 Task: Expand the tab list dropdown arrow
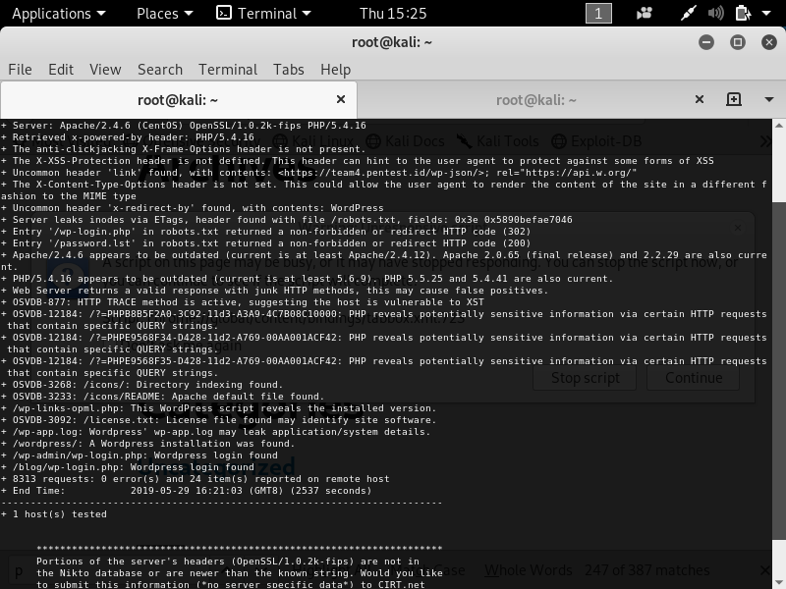pyautogui.click(x=769, y=100)
